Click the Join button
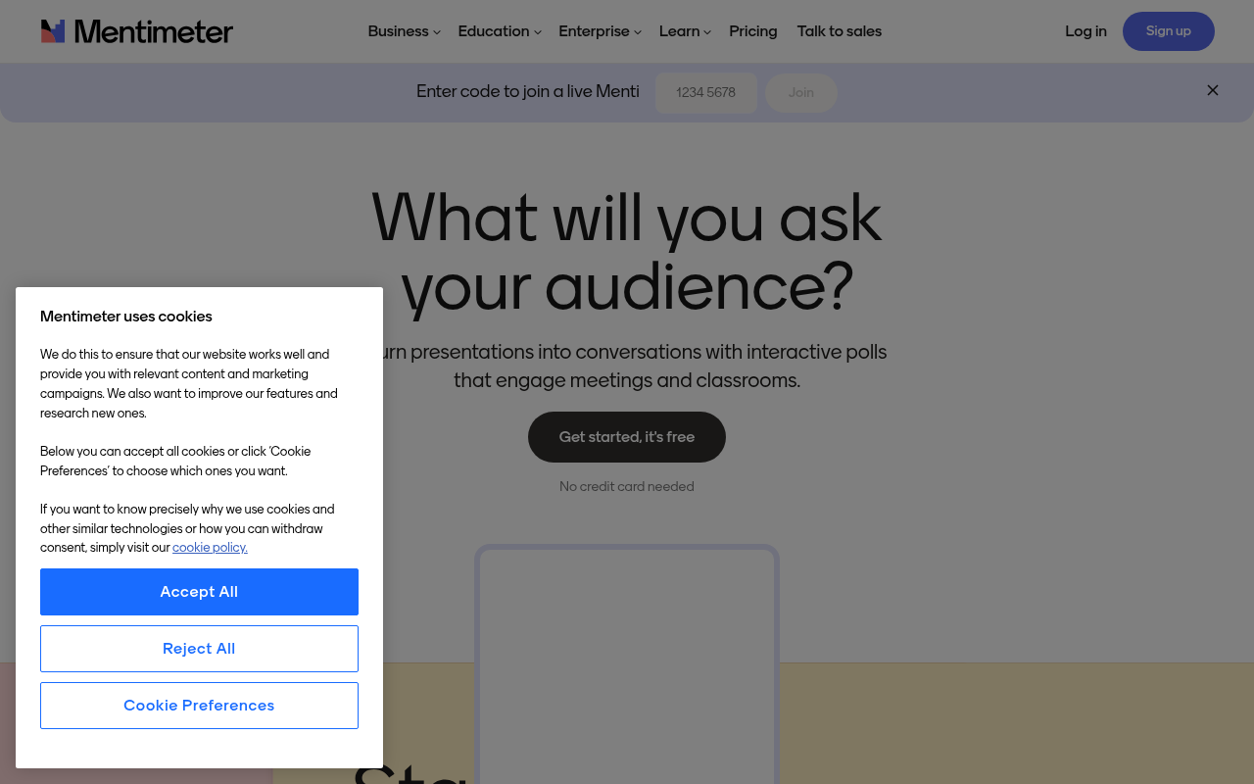Screen dimensions: 1254x784 (801, 93)
